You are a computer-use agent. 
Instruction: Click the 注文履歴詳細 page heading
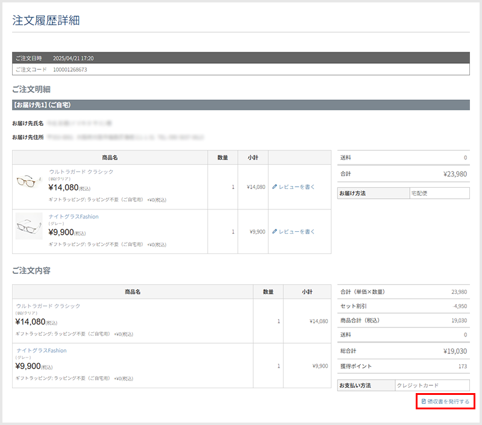(46, 20)
